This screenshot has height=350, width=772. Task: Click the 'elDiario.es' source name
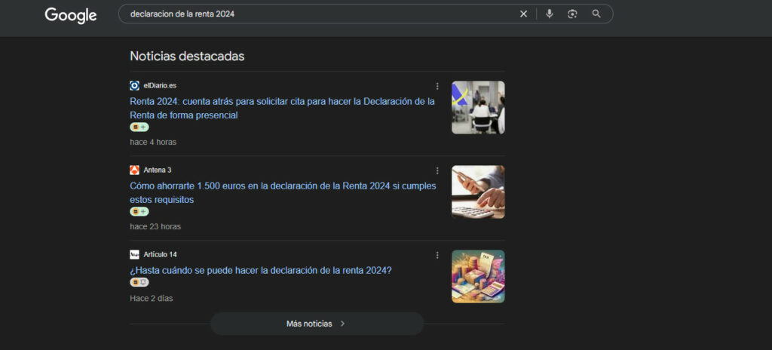point(160,86)
